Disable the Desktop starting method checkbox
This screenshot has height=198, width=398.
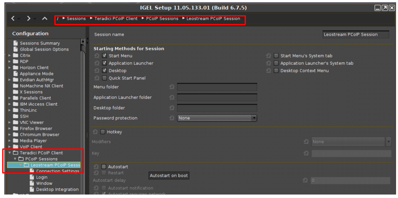coord(105,71)
